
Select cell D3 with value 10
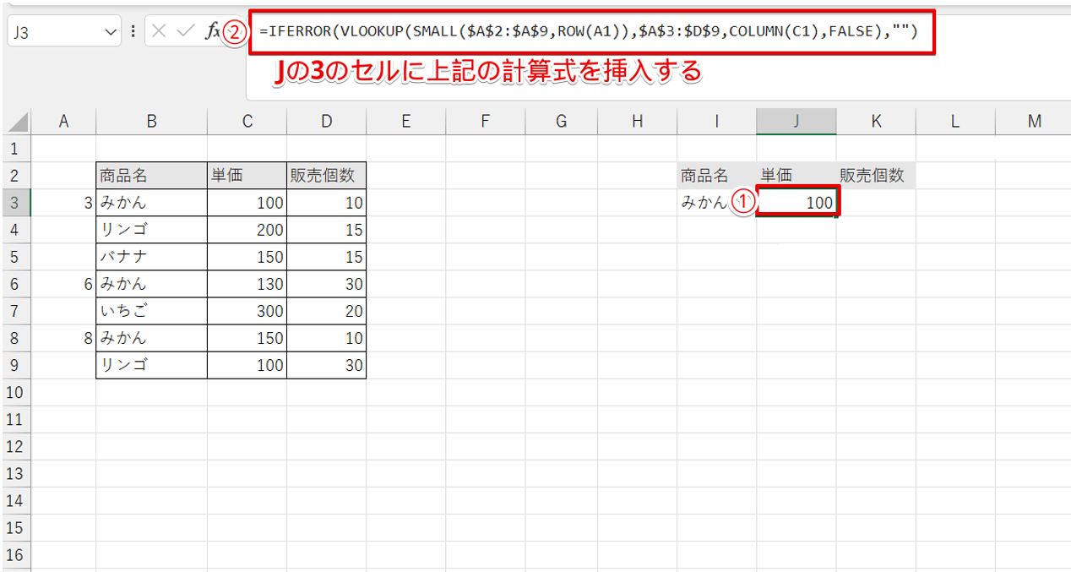327,203
